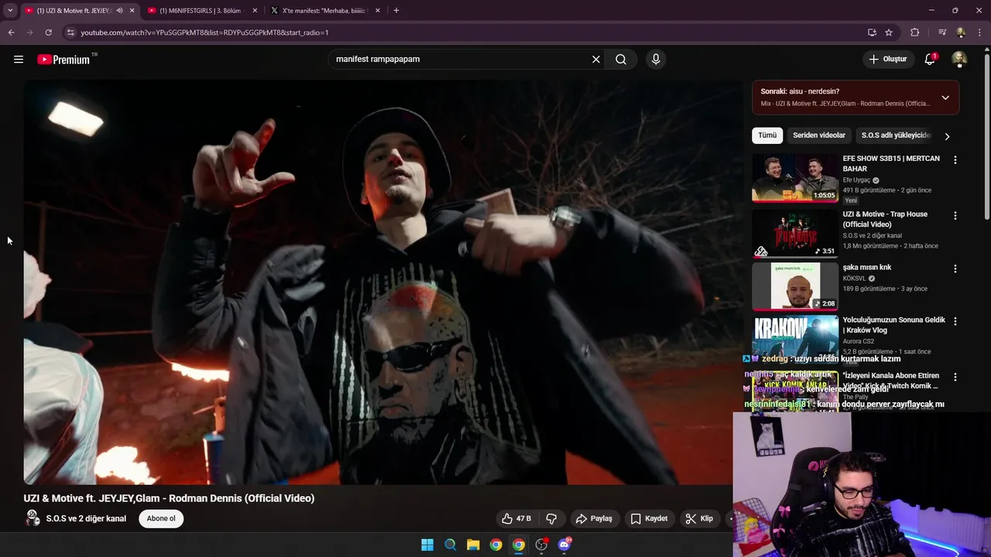Image resolution: width=991 pixels, height=557 pixels.
Task: Open the Windows Start menu
Action: point(427,545)
